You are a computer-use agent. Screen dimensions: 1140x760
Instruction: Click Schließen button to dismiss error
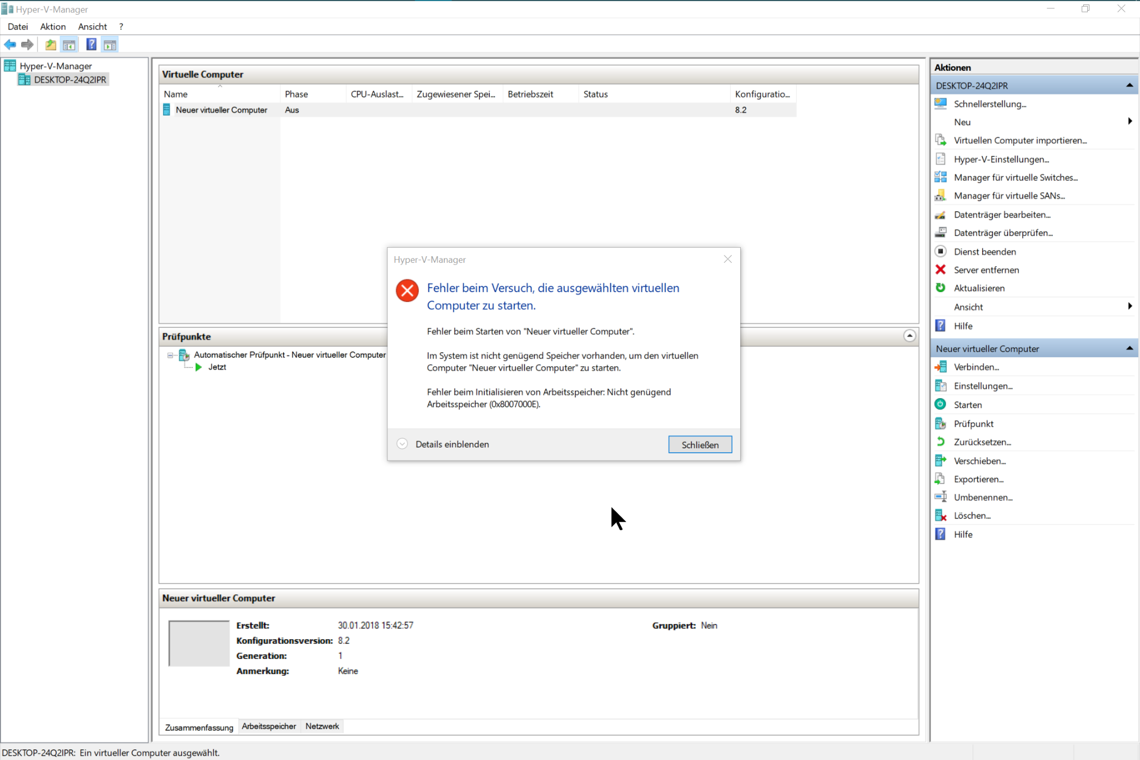(x=699, y=444)
